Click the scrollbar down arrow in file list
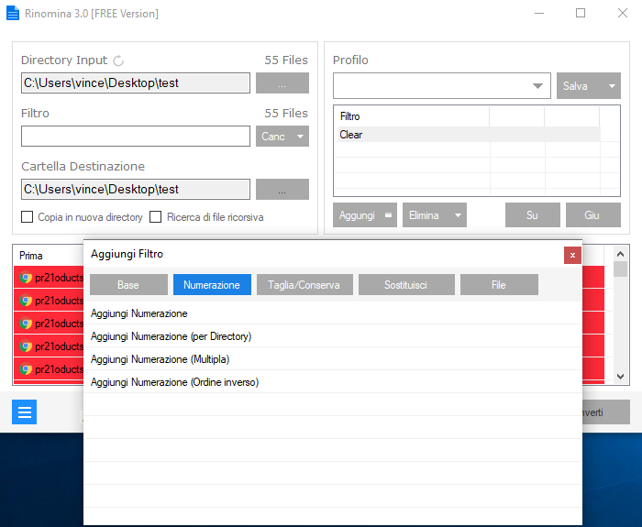Screen dimensions: 642x527 point(620,377)
